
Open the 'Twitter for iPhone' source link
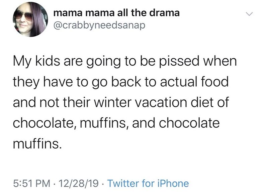click(148, 183)
